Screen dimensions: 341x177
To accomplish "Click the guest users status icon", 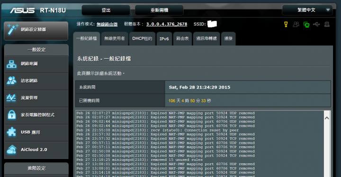I will coord(296,24).
